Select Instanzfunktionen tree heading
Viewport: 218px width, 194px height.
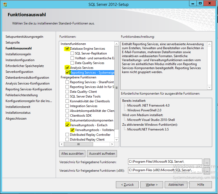[x=73, y=44]
